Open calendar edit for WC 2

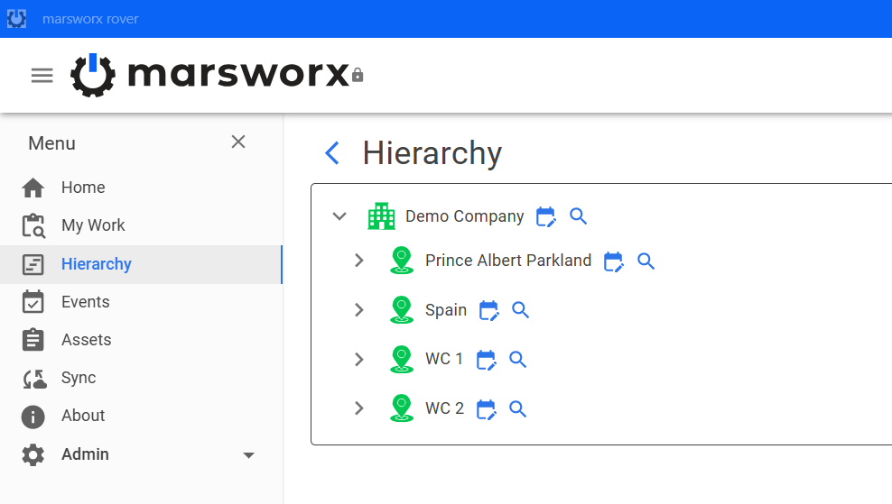[486, 409]
